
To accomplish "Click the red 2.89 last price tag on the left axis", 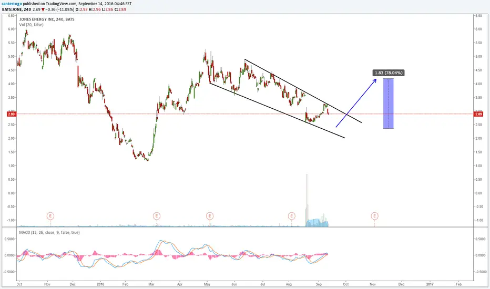I will point(11,115).
